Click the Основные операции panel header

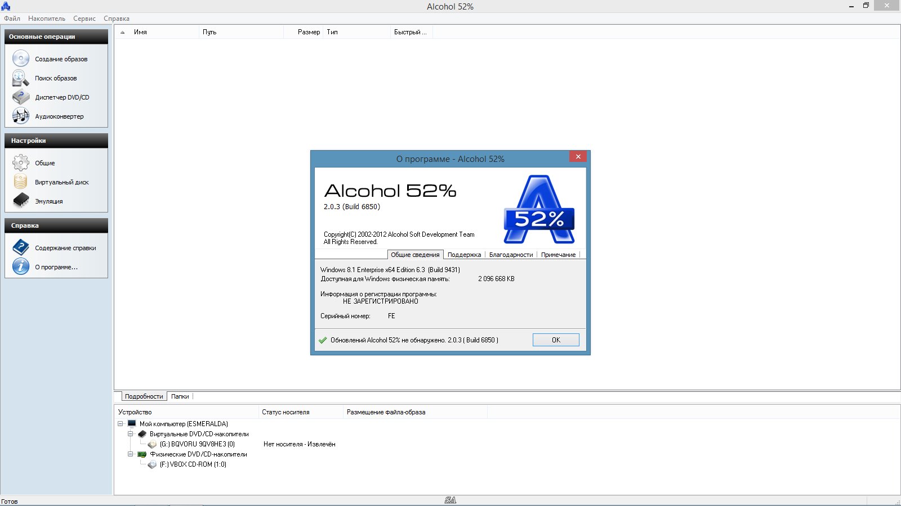pyautogui.click(x=56, y=37)
